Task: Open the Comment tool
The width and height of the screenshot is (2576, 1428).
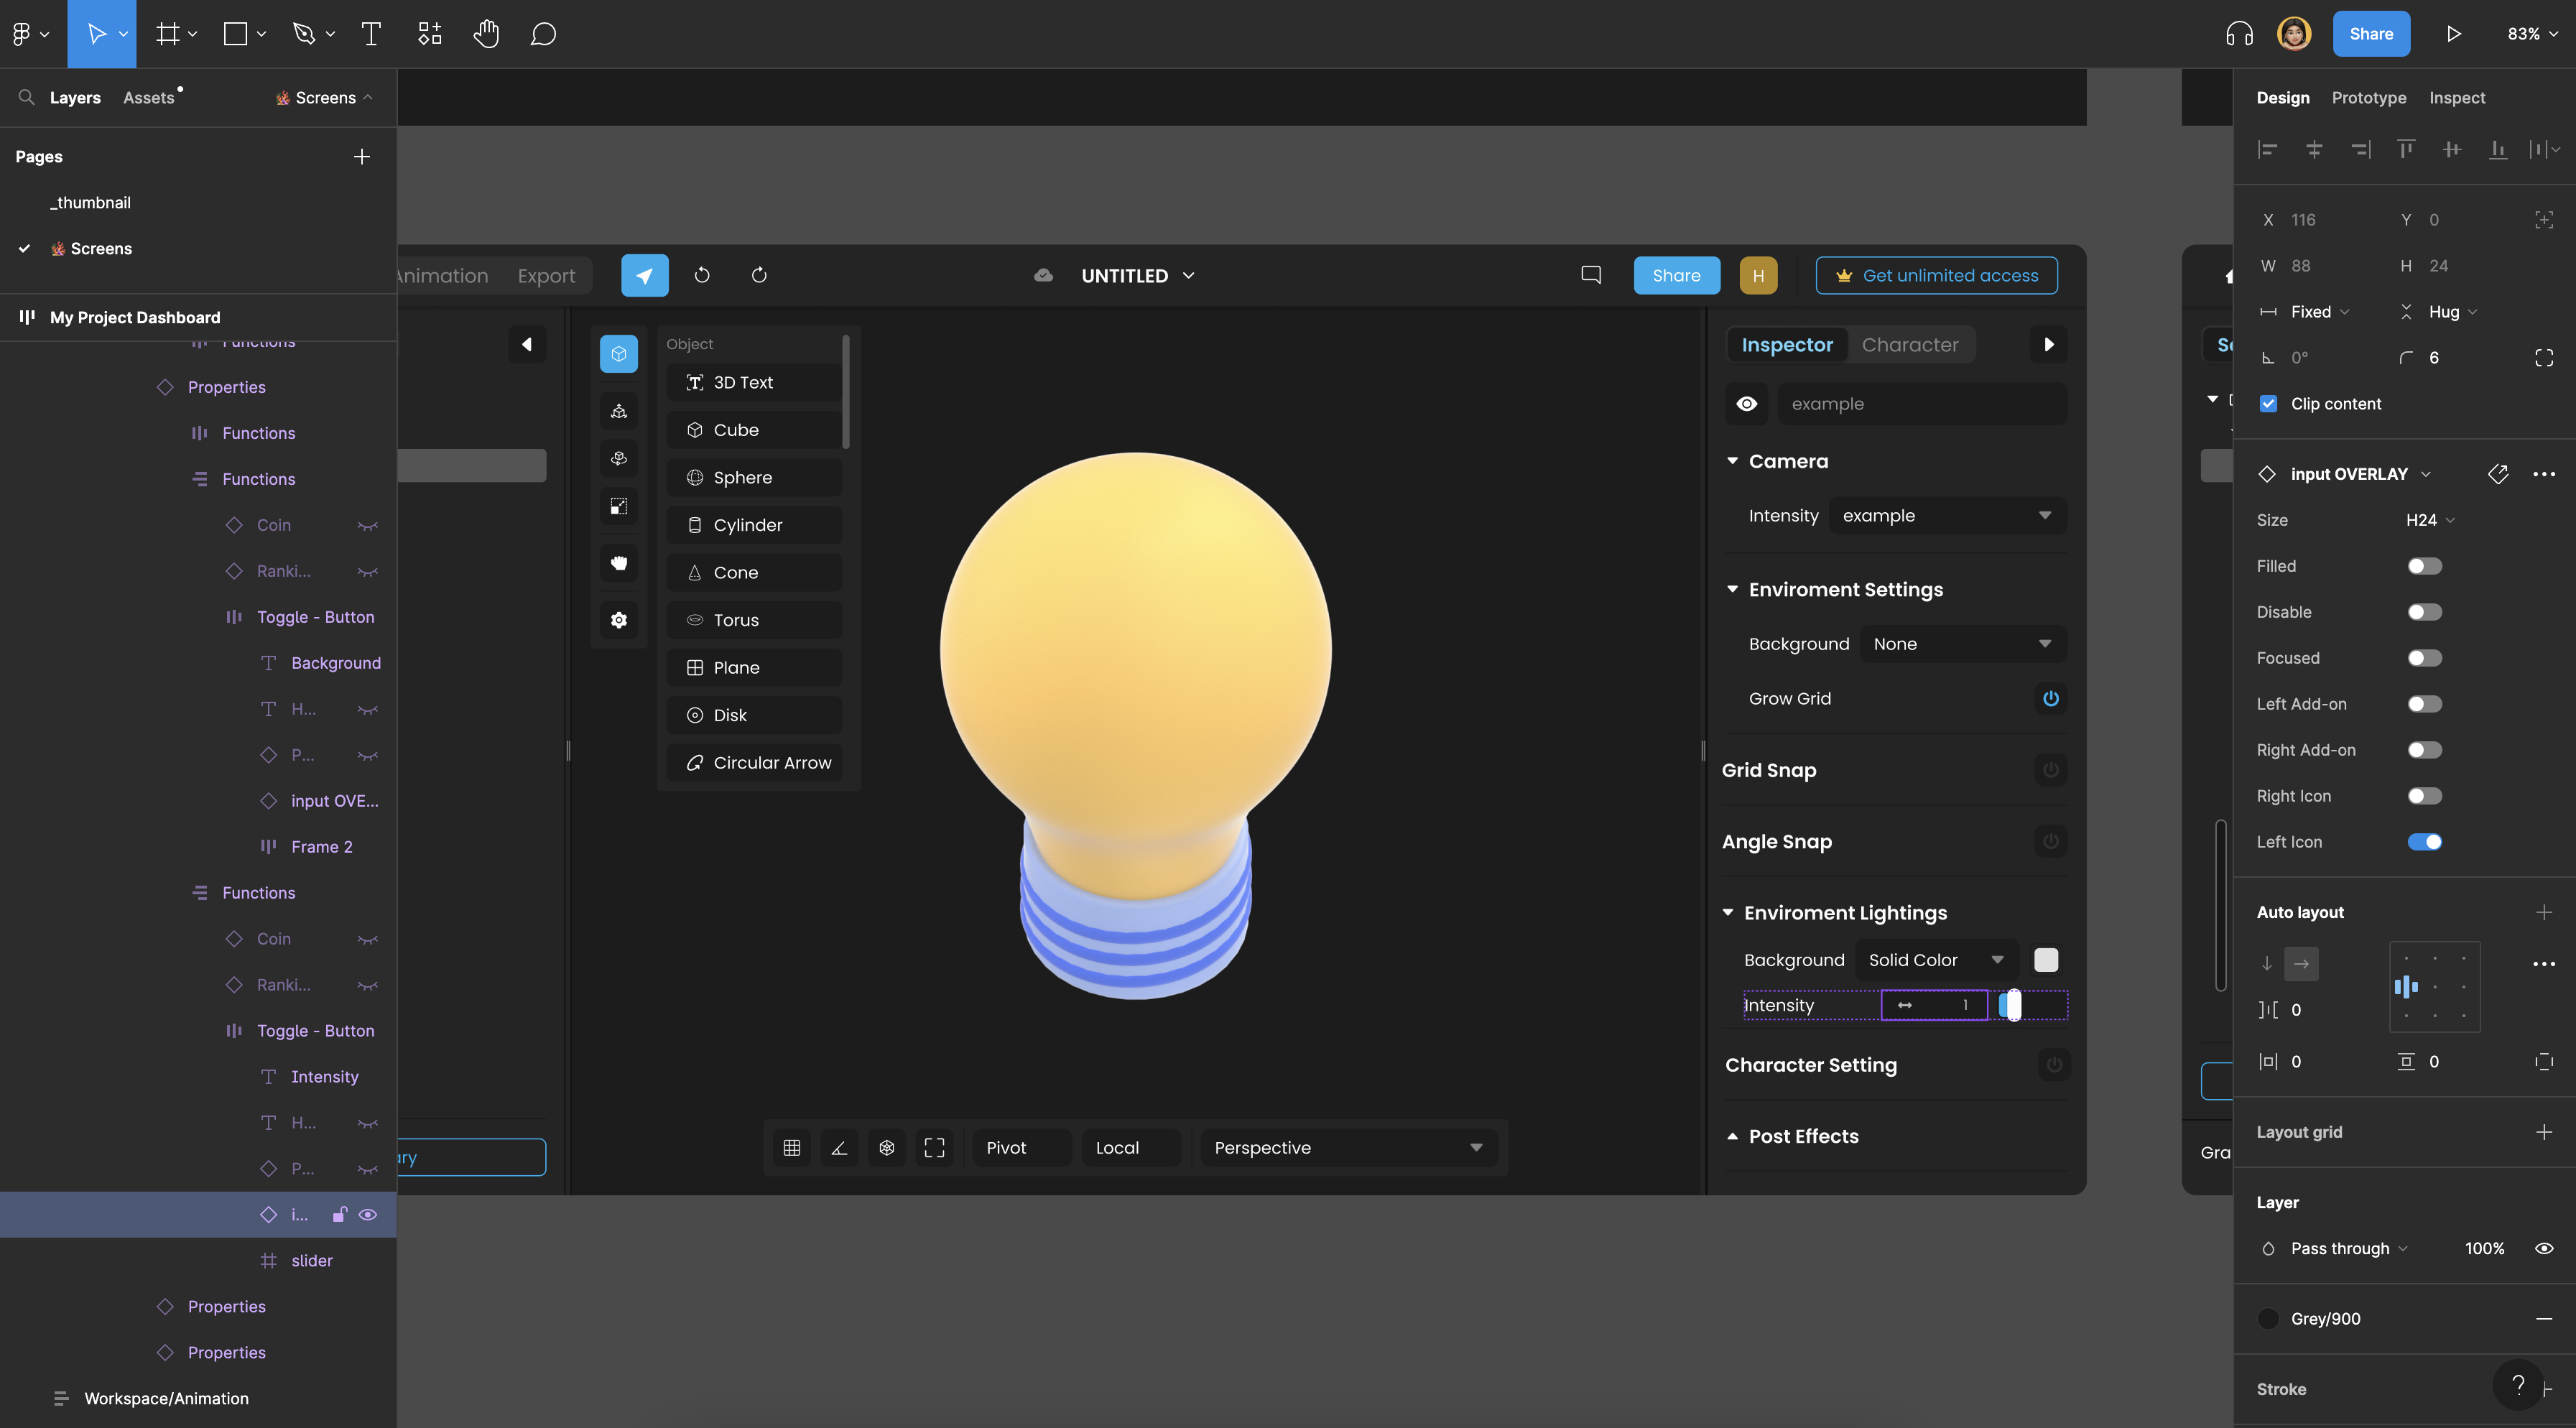Action: [543, 34]
